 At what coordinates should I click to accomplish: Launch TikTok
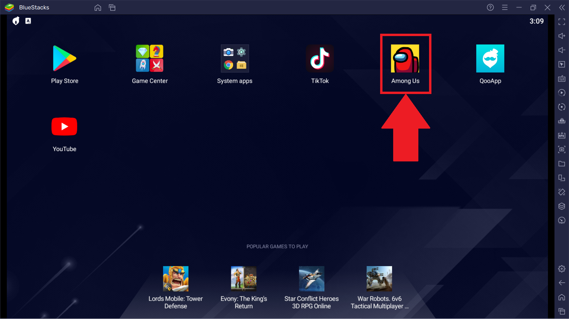click(x=320, y=59)
